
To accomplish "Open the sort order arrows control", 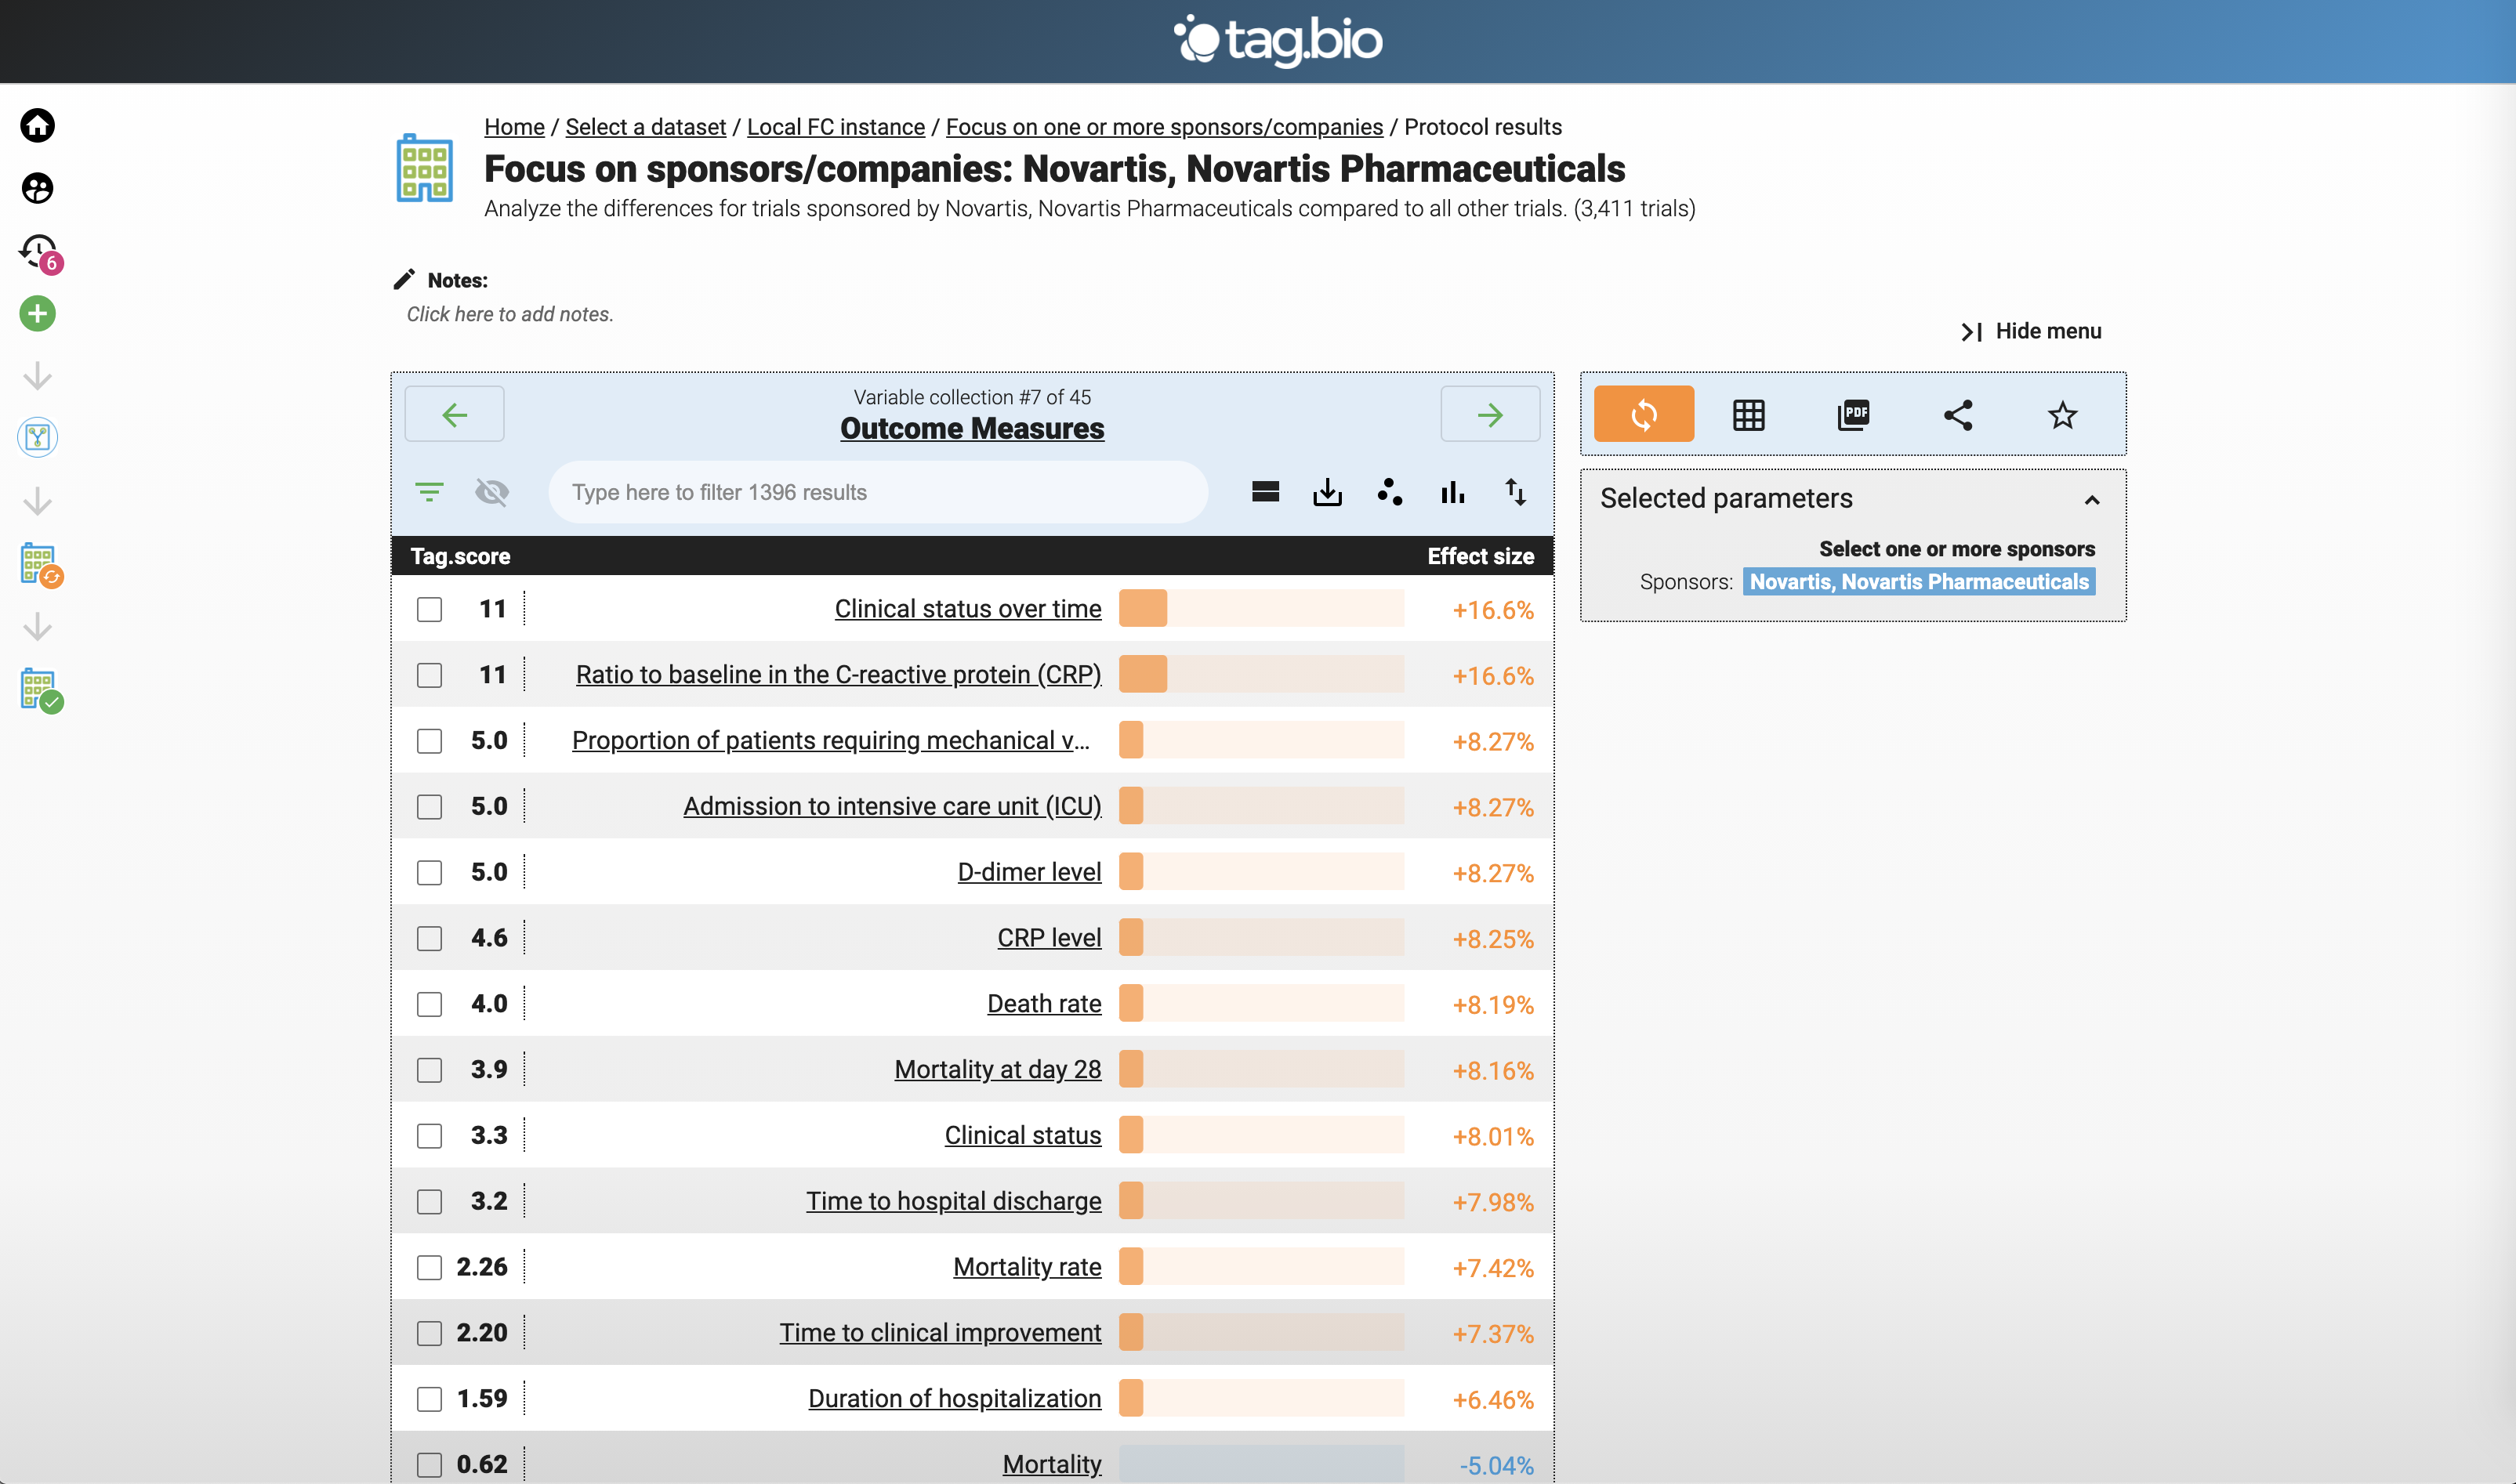I will [1514, 492].
